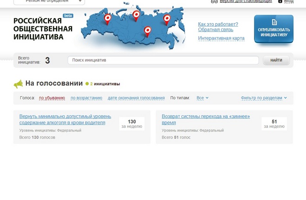The image size is (306, 200).
Task: Click the 'Найти' search button
Action: click(x=276, y=60)
